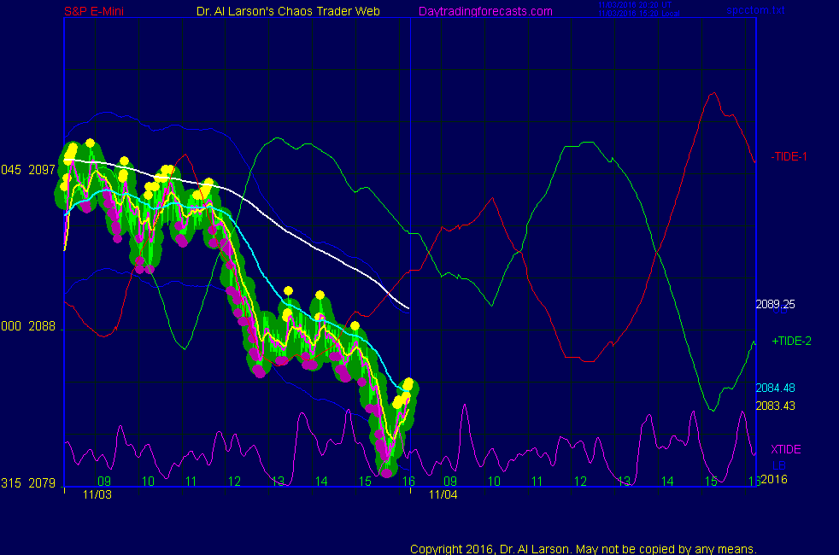This screenshot has width=839, height=555.
Task: Click the "11/04" date label
Action: click(x=443, y=494)
